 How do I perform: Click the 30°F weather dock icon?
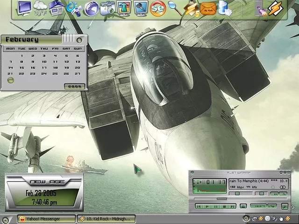click(40, 8)
